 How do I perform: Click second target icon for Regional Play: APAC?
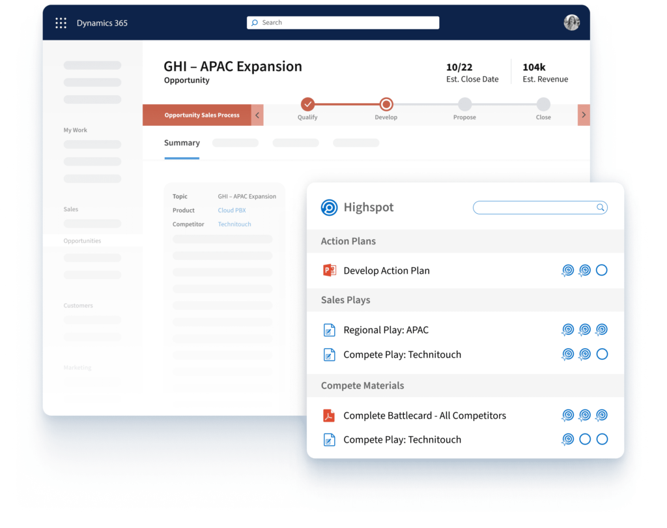click(x=585, y=330)
